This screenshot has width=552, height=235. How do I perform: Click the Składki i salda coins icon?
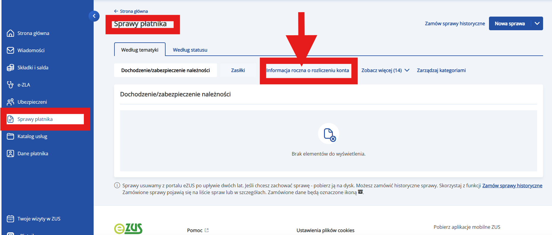click(x=10, y=68)
